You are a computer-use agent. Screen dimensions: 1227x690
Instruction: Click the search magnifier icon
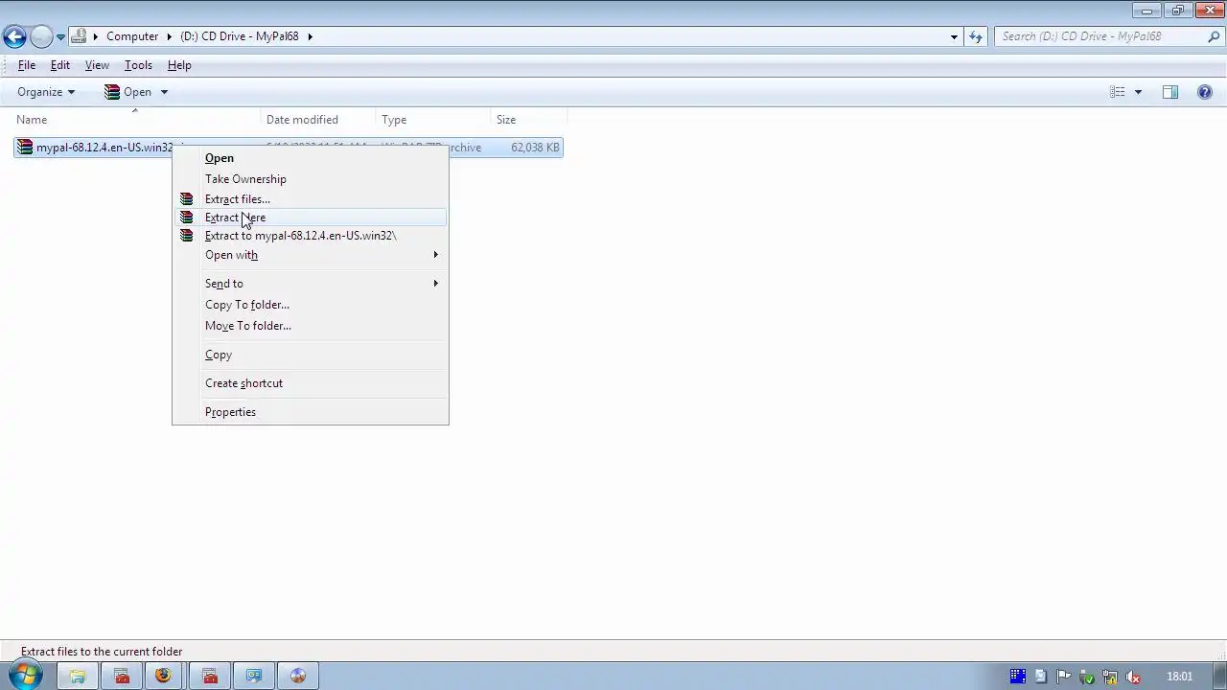tap(1214, 36)
